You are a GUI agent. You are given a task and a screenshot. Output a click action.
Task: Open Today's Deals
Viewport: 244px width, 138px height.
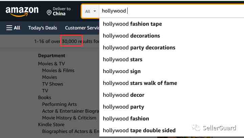tap(43, 28)
